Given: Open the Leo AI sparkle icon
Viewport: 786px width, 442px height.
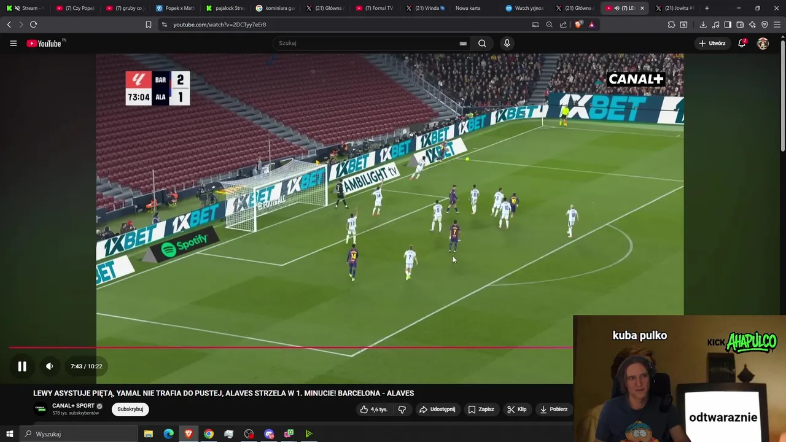Looking at the screenshot, I should 752,25.
